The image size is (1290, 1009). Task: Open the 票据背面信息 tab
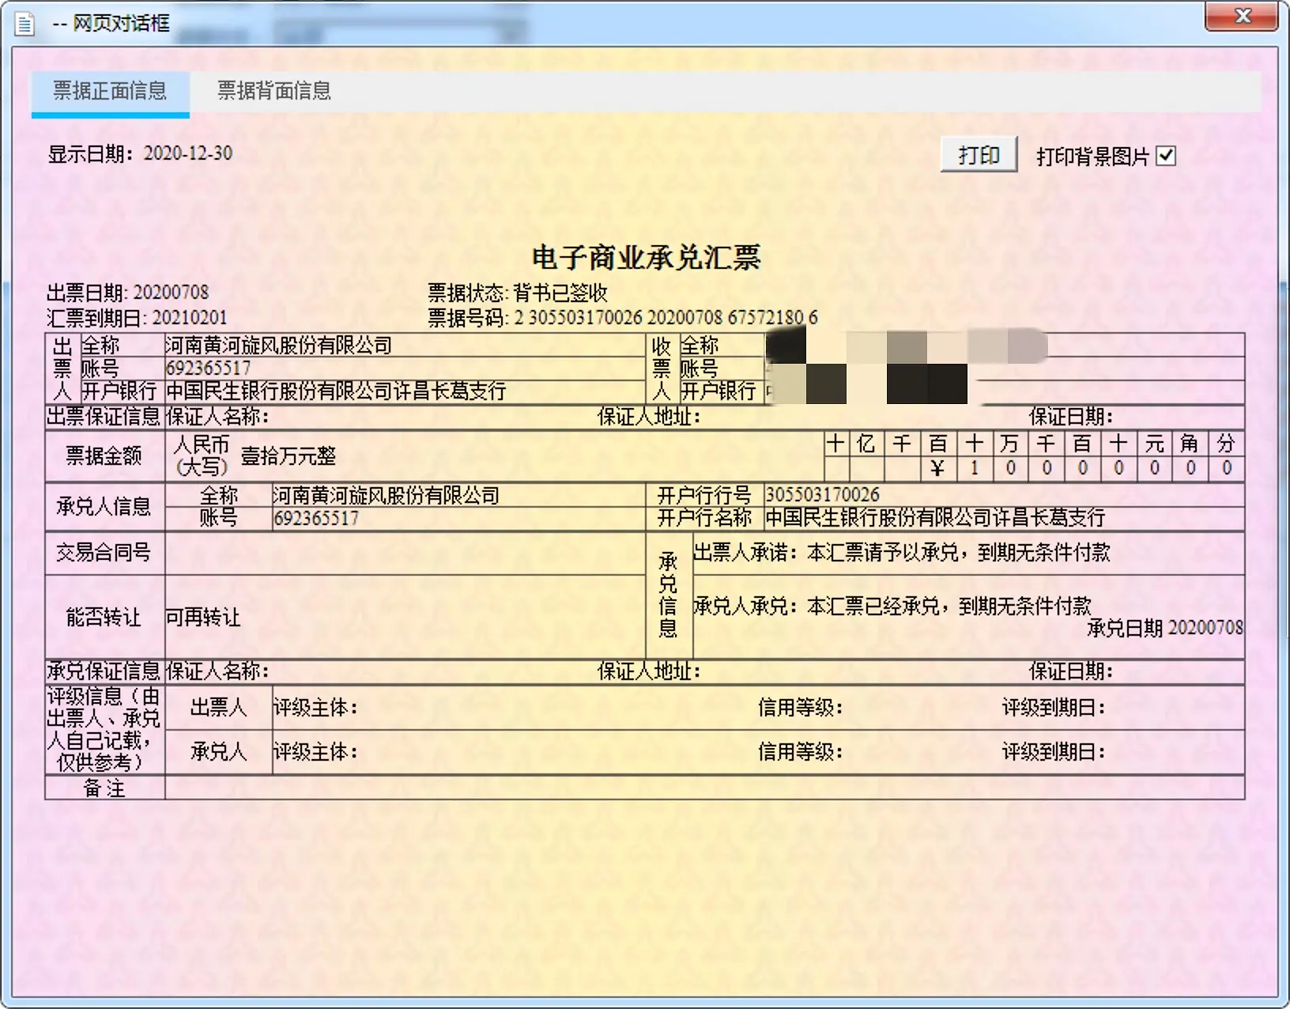[273, 92]
